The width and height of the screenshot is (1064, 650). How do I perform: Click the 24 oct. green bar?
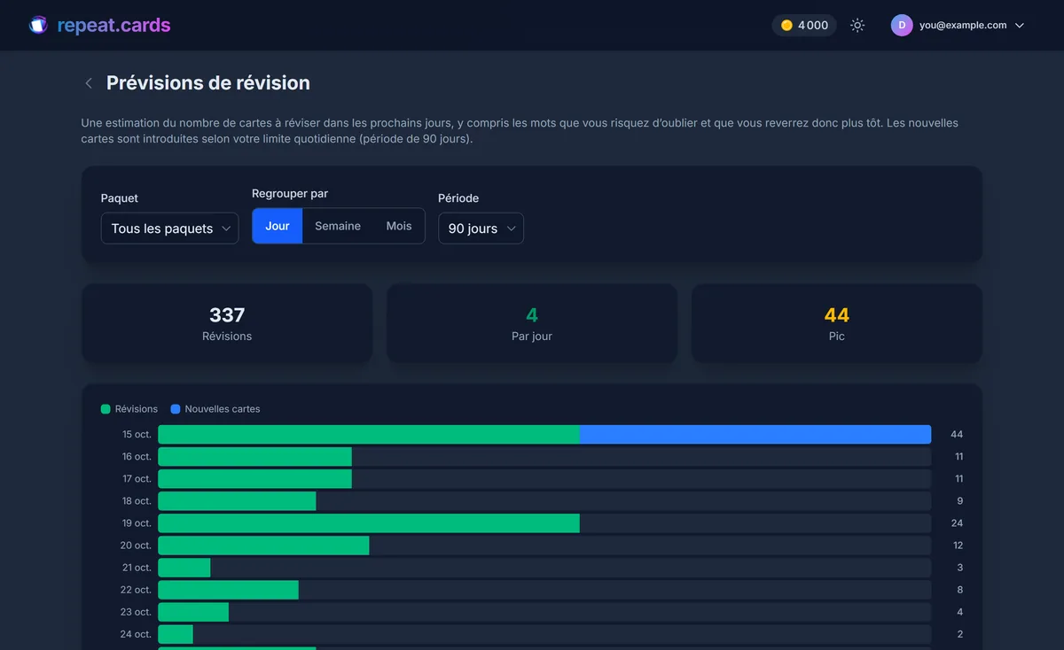point(176,633)
